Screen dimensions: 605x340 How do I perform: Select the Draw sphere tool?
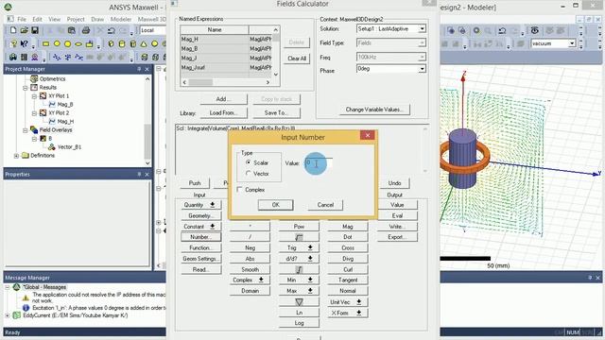click(154, 44)
